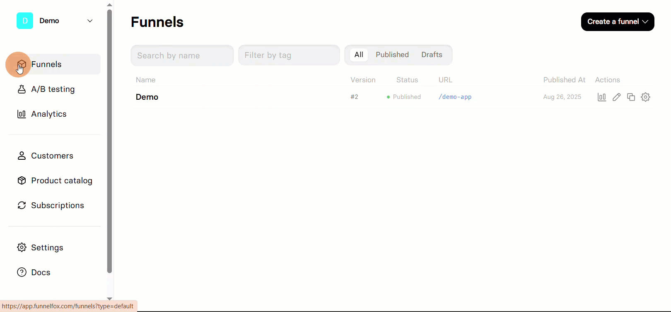Click the Product catalog box icon
The width and height of the screenshot is (671, 312).
tap(22, 180)
